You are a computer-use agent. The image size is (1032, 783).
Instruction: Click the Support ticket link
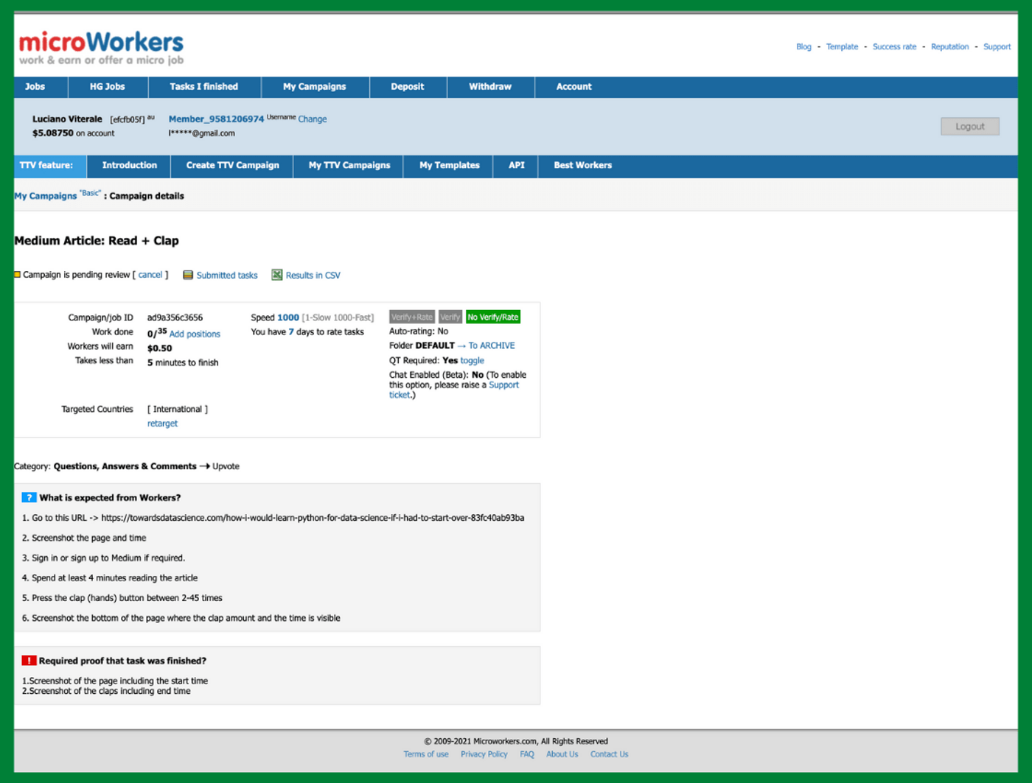click(503, 385)
